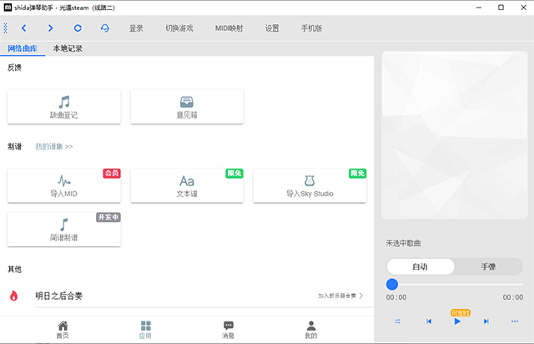Viewport: 534px width, 344px height.
Task: Open the 缺曲登记 music note card
Action: click(x=64, y=107)
